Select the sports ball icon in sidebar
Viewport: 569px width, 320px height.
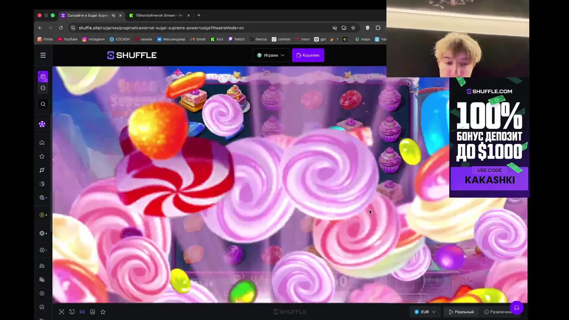point(43,88)
